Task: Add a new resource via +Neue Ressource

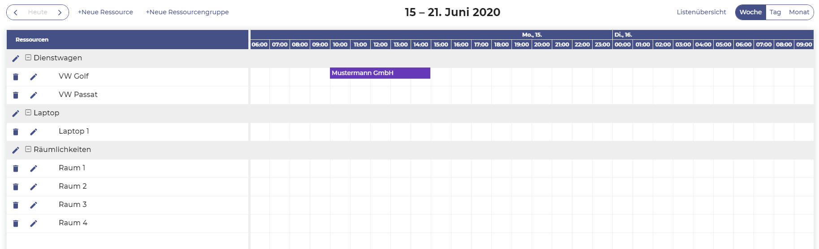Action: coord(105,12)
